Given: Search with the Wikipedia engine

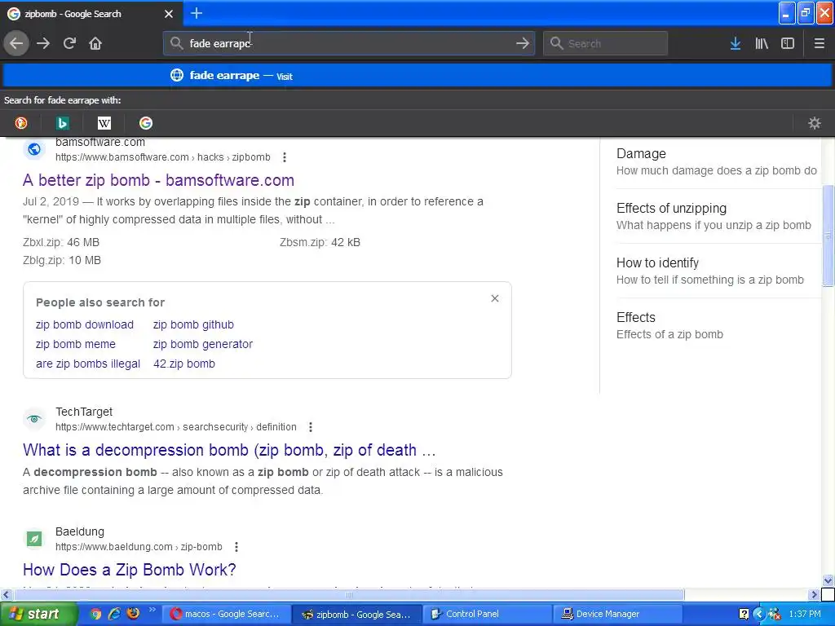Looking at the screenshot, I should click(104, 124).
